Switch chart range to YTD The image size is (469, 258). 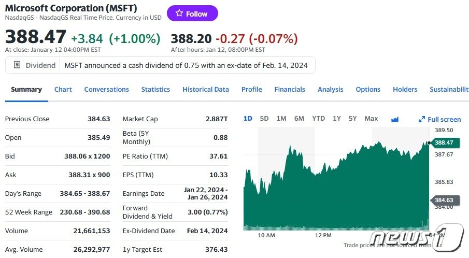coord(318,119)
